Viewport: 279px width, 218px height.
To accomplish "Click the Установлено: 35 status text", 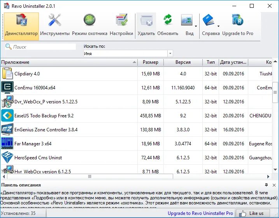I will 18,213.
